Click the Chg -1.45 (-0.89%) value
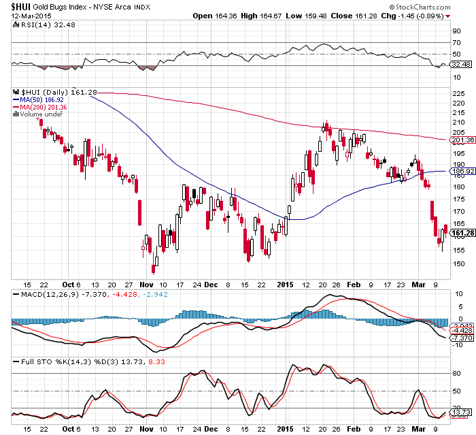Viewport: 476px width, 435px height. tap(413, 16)
